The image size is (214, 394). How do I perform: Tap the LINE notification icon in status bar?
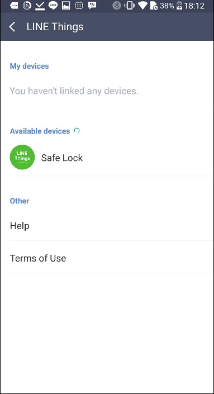53,6
